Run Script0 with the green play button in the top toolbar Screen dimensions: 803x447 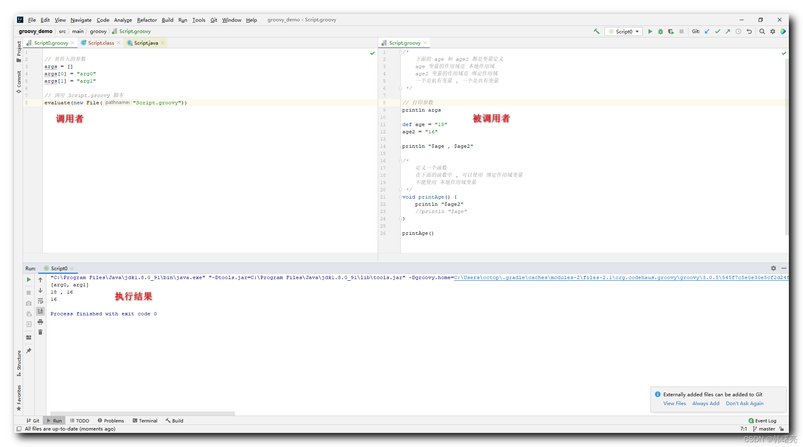(x=650, y=31)
